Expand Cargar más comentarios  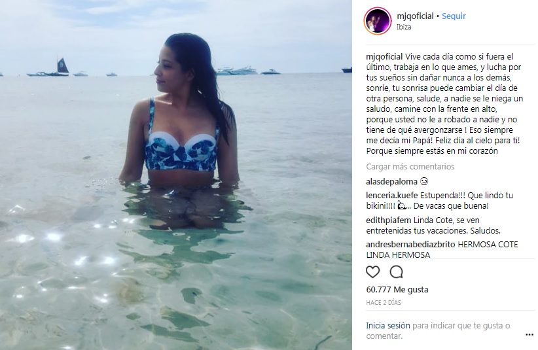(410, 167)
